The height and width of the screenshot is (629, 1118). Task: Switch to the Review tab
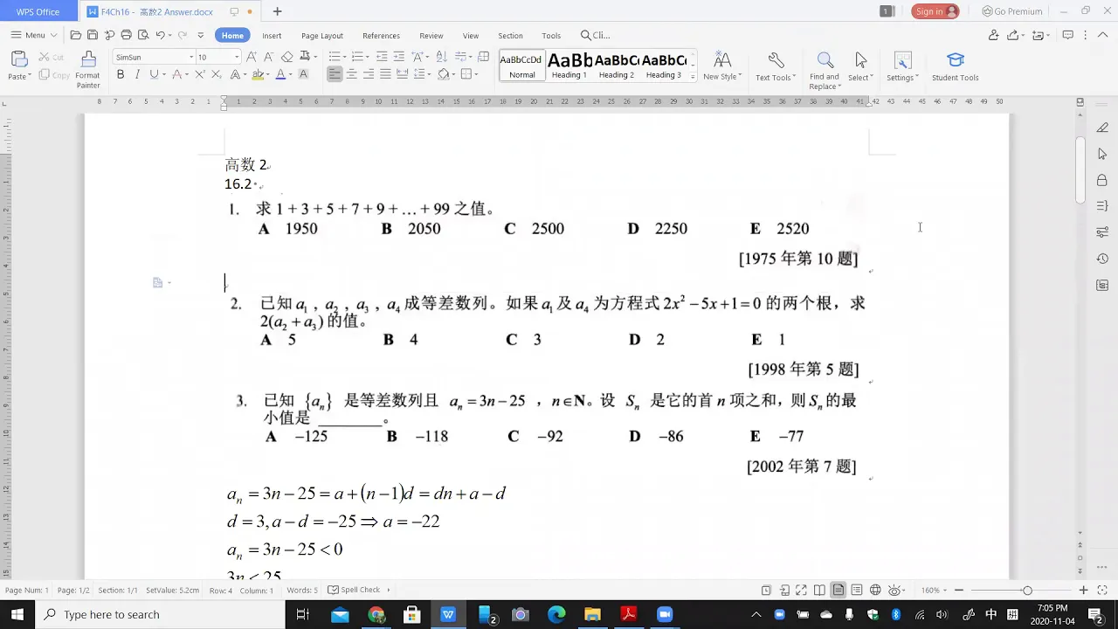431,36
